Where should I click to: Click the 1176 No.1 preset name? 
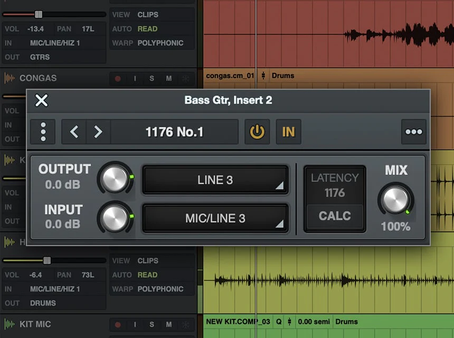pos(174,132)
